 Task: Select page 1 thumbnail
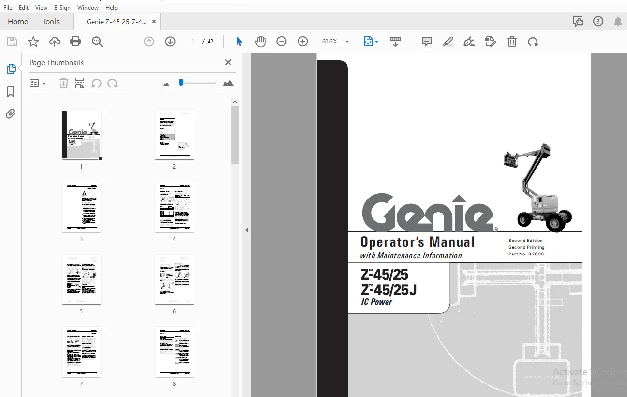(x=81, y=135)
